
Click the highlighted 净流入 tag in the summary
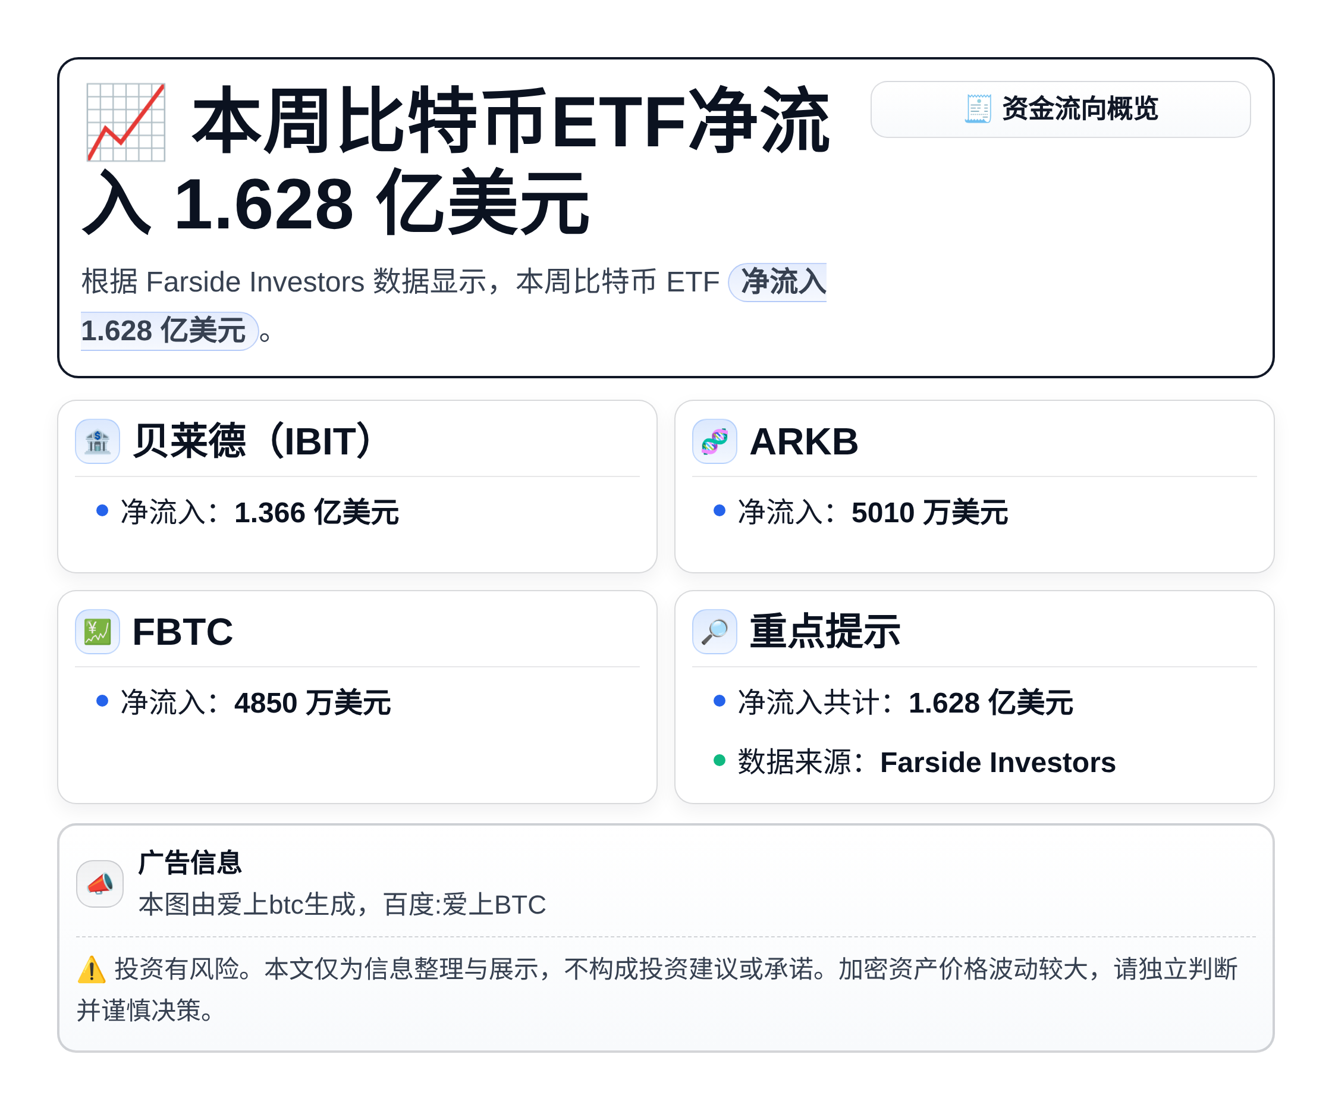point(778,282)
